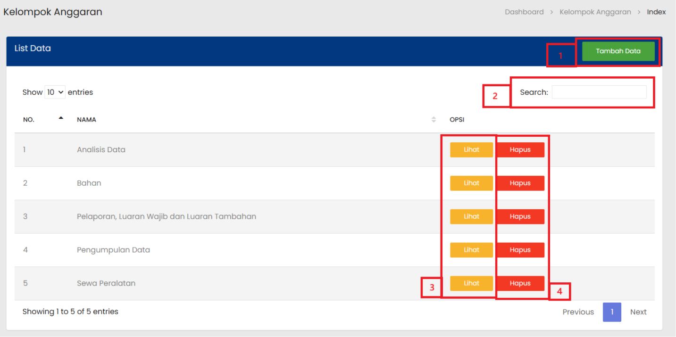This screenshot has width=676, height=337.
Task: Click Hapus for Analisis Data
Action: pos(520,150)
